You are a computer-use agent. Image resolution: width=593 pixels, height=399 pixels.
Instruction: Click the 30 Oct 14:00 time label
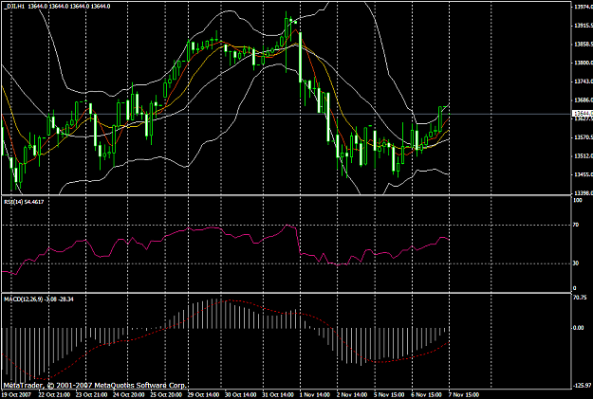click(241, 395)
